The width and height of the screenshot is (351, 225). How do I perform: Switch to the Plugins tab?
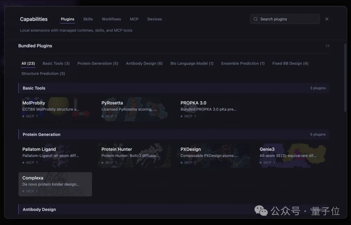click(67, 19)
